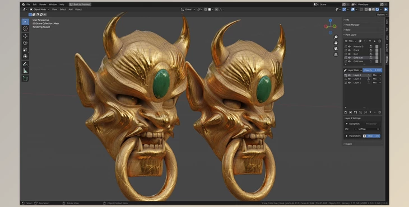409x207 pixels.
Task: Toggle X-ray display in header
Action: click(361, 10)
